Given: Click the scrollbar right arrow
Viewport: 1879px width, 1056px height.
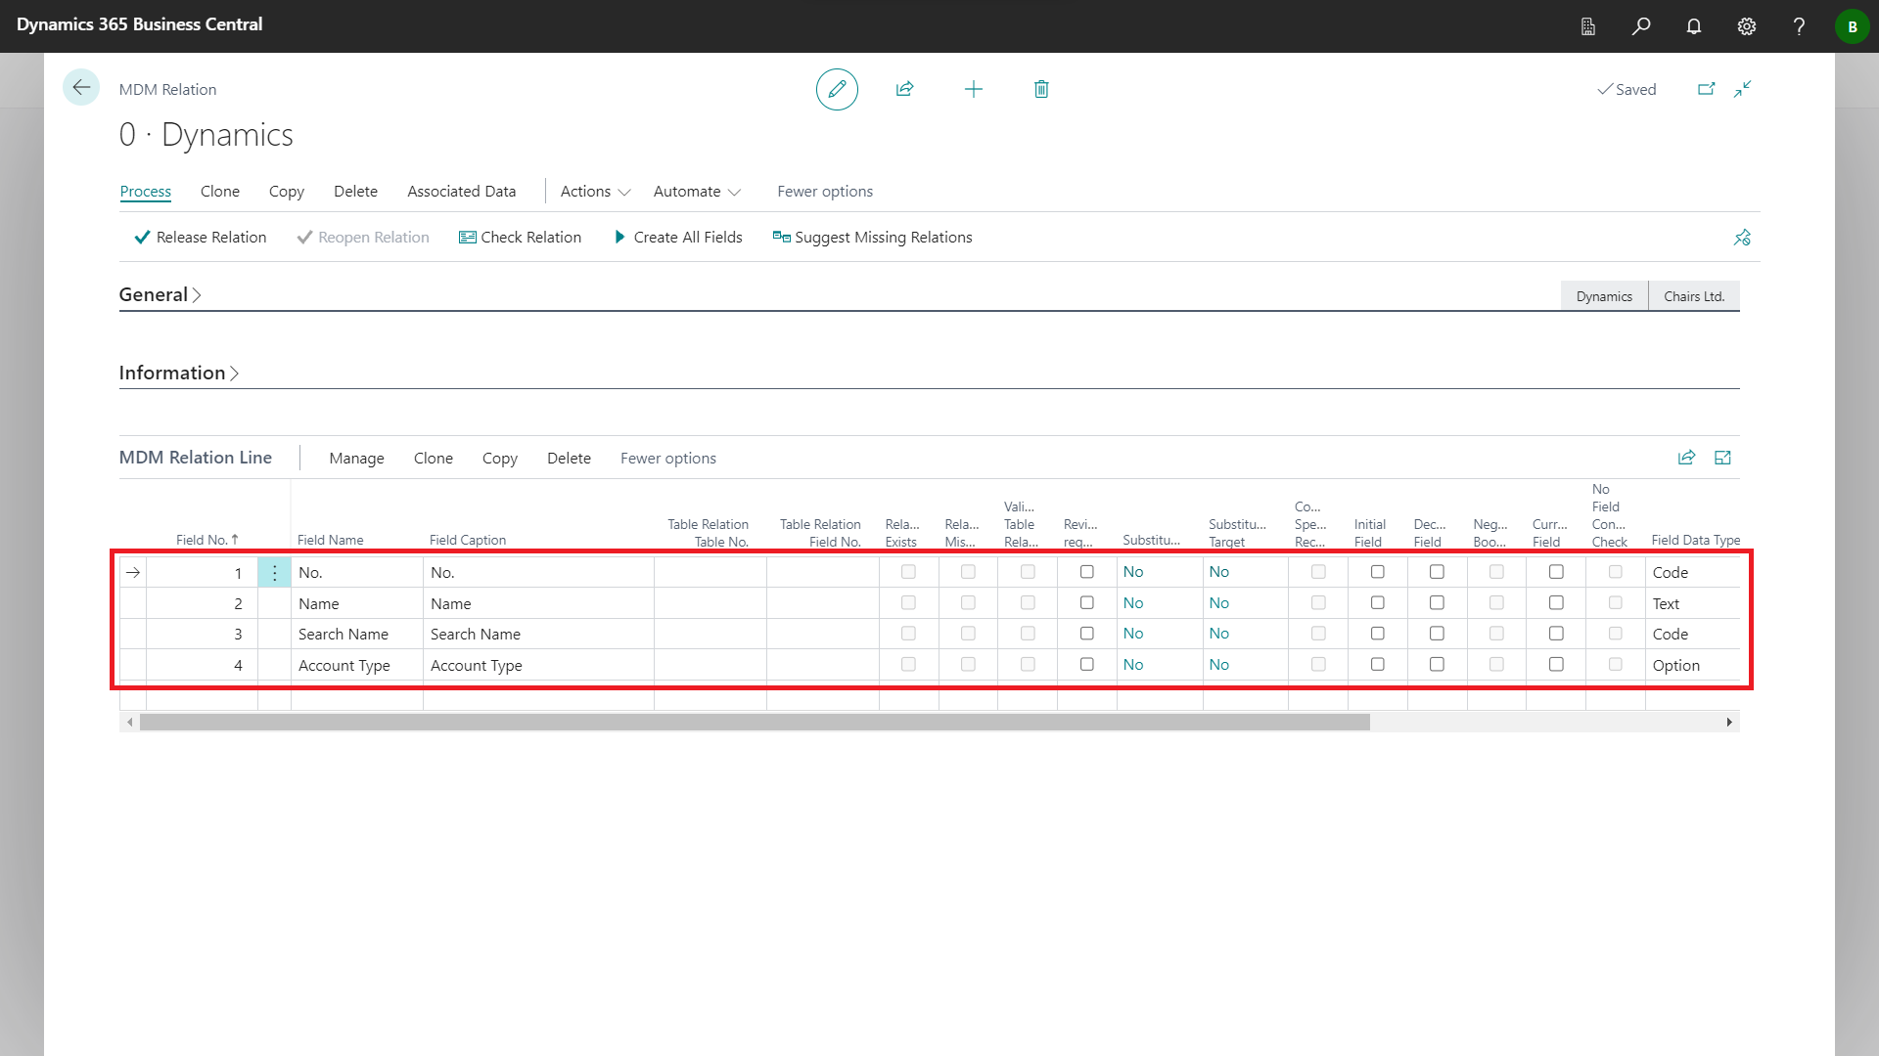Looking at the screenshot, I should [x=1729, y=723].
